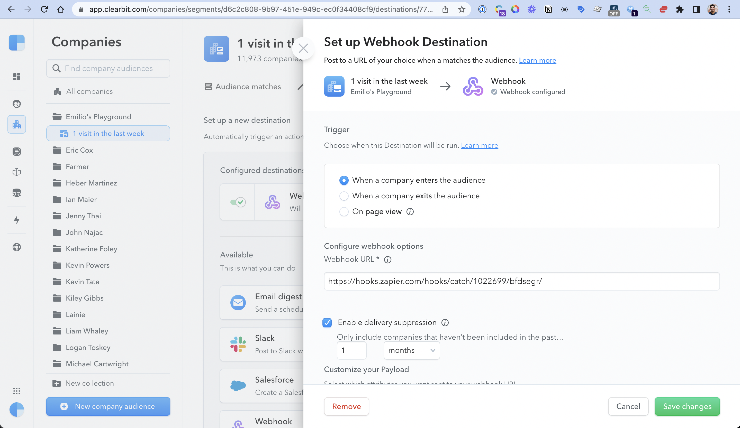Open Learn more link in Trigger section
Screen dimensions: 740x428
480,145
